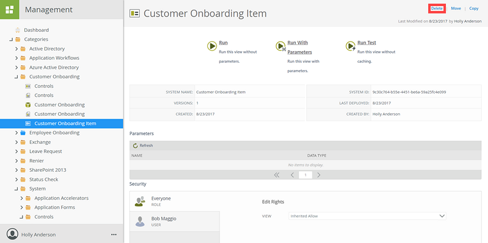Click the Delete link
The height and width of the screenshot is (243, 488).
pyautogui.click(x=437, y=9)
